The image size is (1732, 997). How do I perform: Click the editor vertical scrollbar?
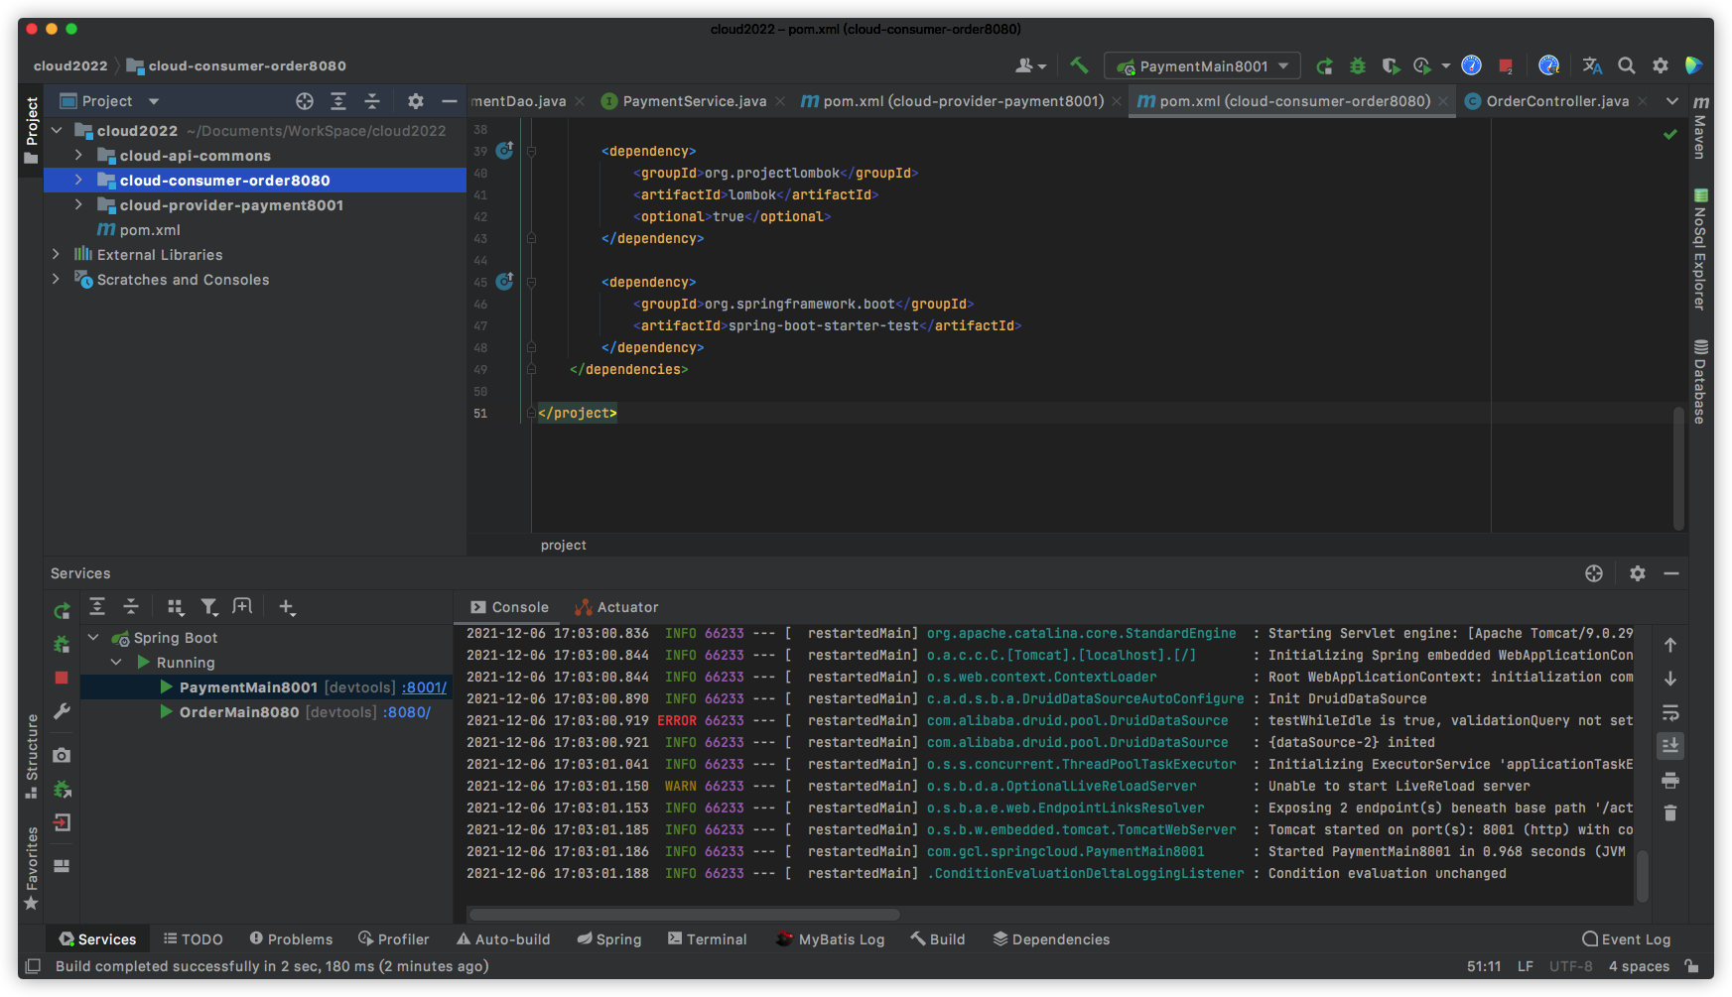(x=1678, y=466)
